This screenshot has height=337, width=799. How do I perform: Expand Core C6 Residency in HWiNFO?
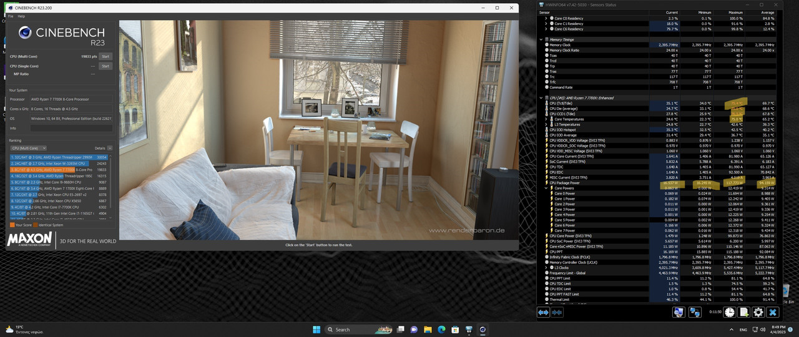[546, 29]
